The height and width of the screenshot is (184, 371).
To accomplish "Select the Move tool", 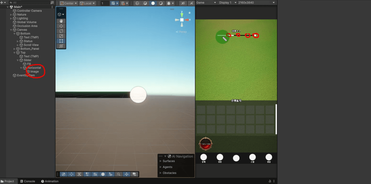I will pyautogui.click(x=61, y=26).
